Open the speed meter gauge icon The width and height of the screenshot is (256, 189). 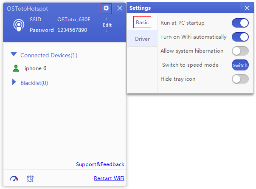[x=14, y=178]
